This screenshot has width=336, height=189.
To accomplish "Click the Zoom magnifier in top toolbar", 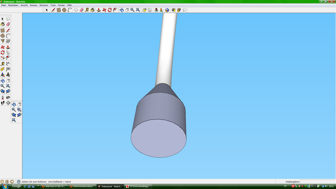I will point(132,10).
